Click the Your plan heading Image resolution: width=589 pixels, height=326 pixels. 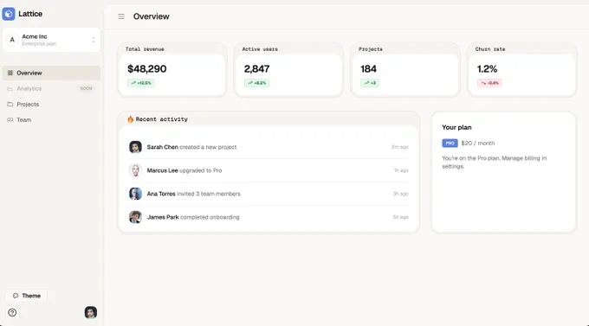pyautogui.click(x=456, y=128)
